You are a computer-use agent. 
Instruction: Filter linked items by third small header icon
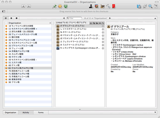click(97, 23)
